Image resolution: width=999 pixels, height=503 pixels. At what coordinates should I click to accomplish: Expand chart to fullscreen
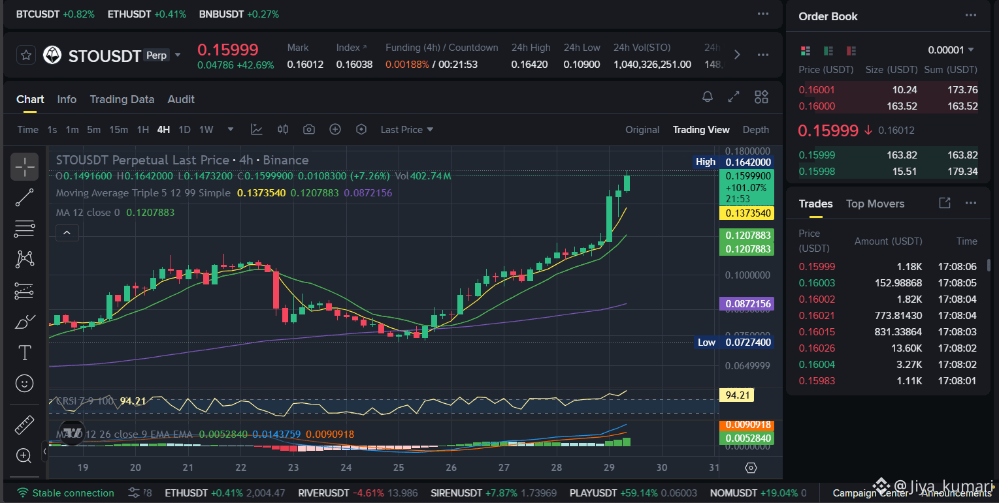[734, 97]
